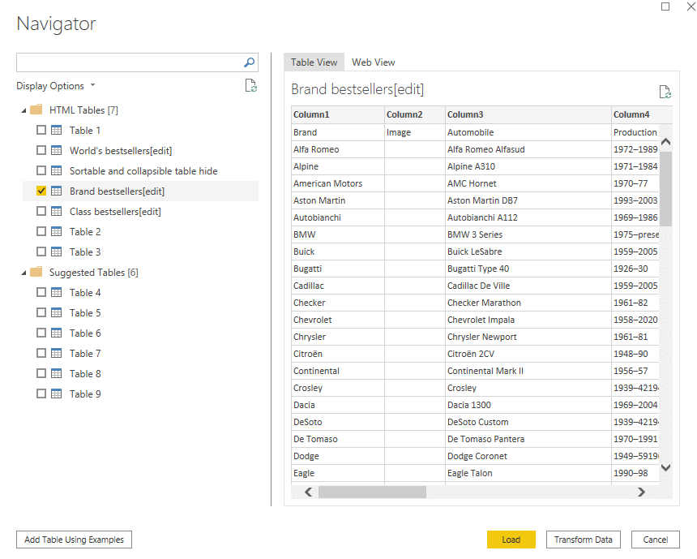Enable the Table 4 checkbox
The width and height of the screenshot is (697, 559).
pos(41,292)
